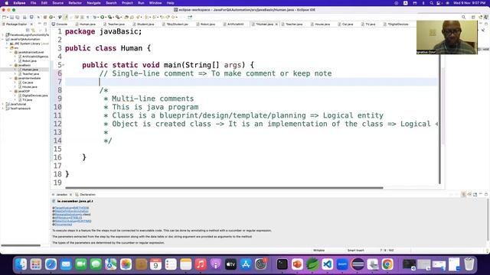Open Finder from the dock
The width and height of the screenshot is (490, 275).
pos(21,264)
